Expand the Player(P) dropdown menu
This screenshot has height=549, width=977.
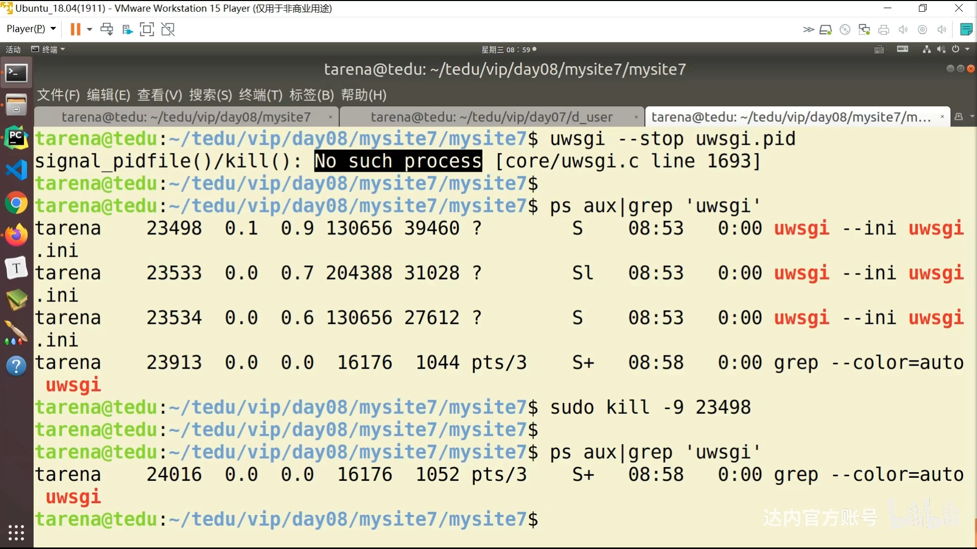[x=31, y=29]
